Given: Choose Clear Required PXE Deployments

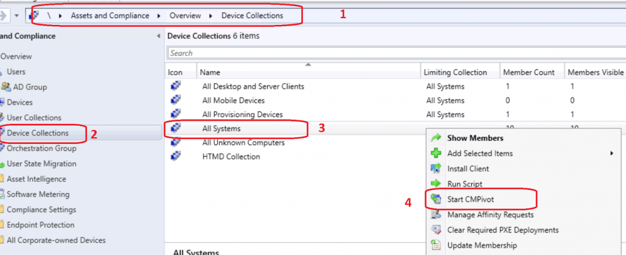Looking at the screenshot, I should 503,230.
